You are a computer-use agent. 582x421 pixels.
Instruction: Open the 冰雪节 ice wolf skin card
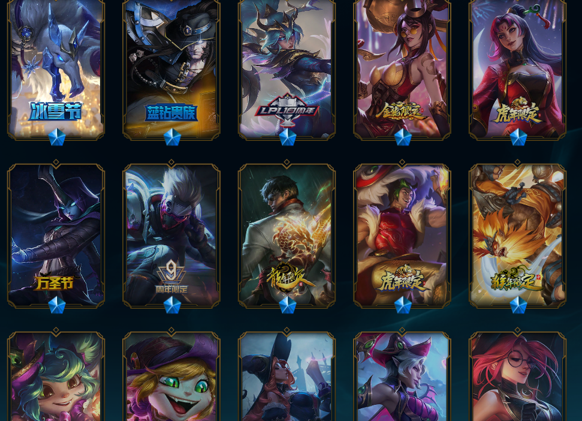tap(56, 69)
